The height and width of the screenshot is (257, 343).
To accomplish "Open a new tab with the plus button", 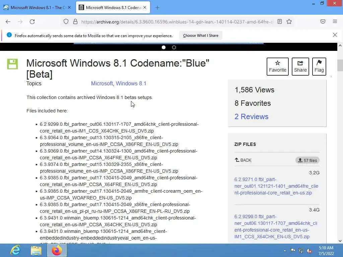I will (x=157, y=8).
